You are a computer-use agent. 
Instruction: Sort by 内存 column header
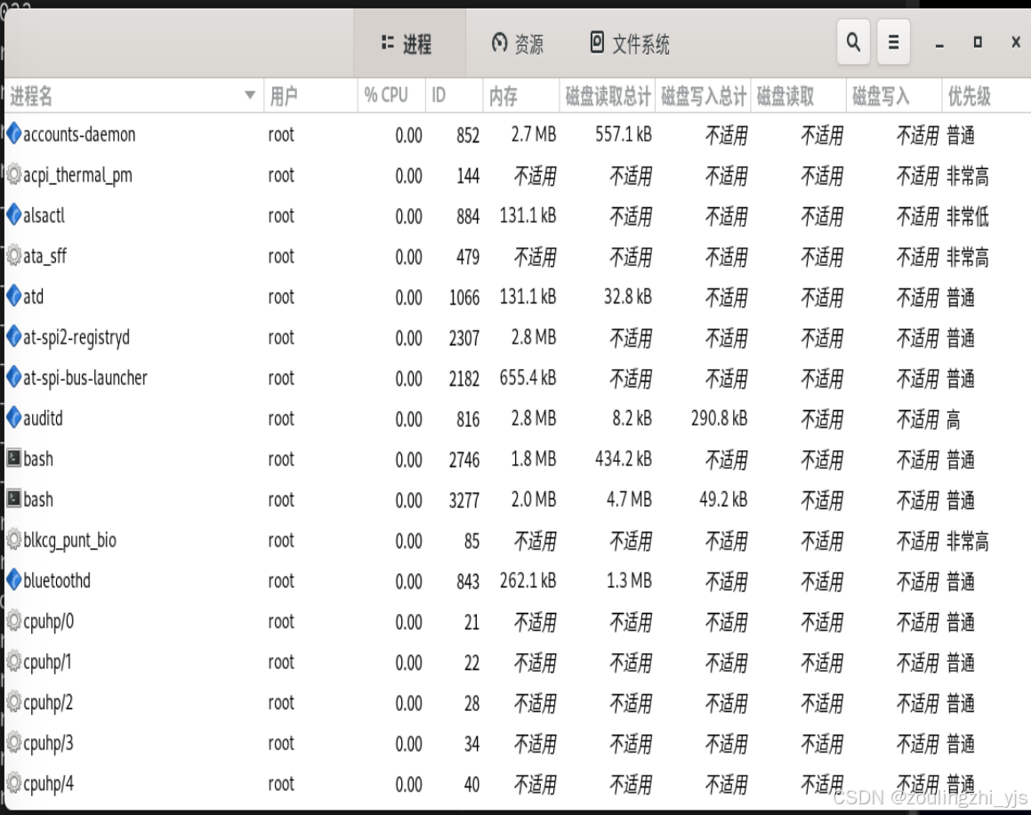point(521,96)
